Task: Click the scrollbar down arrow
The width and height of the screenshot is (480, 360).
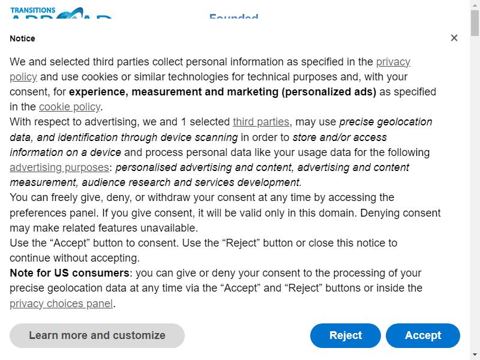Action: 475,355
